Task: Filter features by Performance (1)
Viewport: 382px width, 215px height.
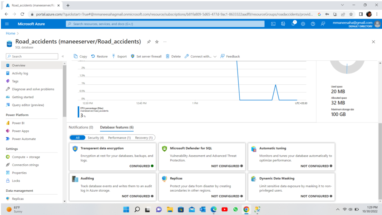Action: 119,138
